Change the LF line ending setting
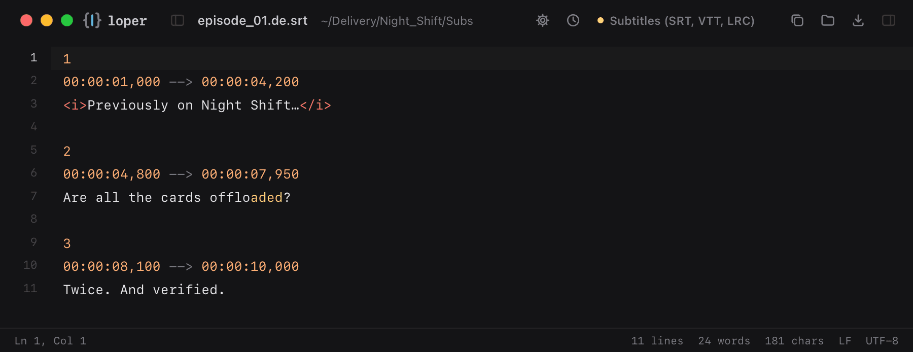Image resolution: width=913 pixels, height=352 pixels. [x=845, y=341]
